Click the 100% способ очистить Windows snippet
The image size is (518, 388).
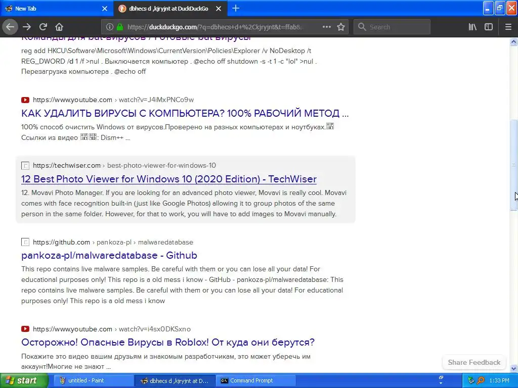pyautogui.click(x=178, y=132)
